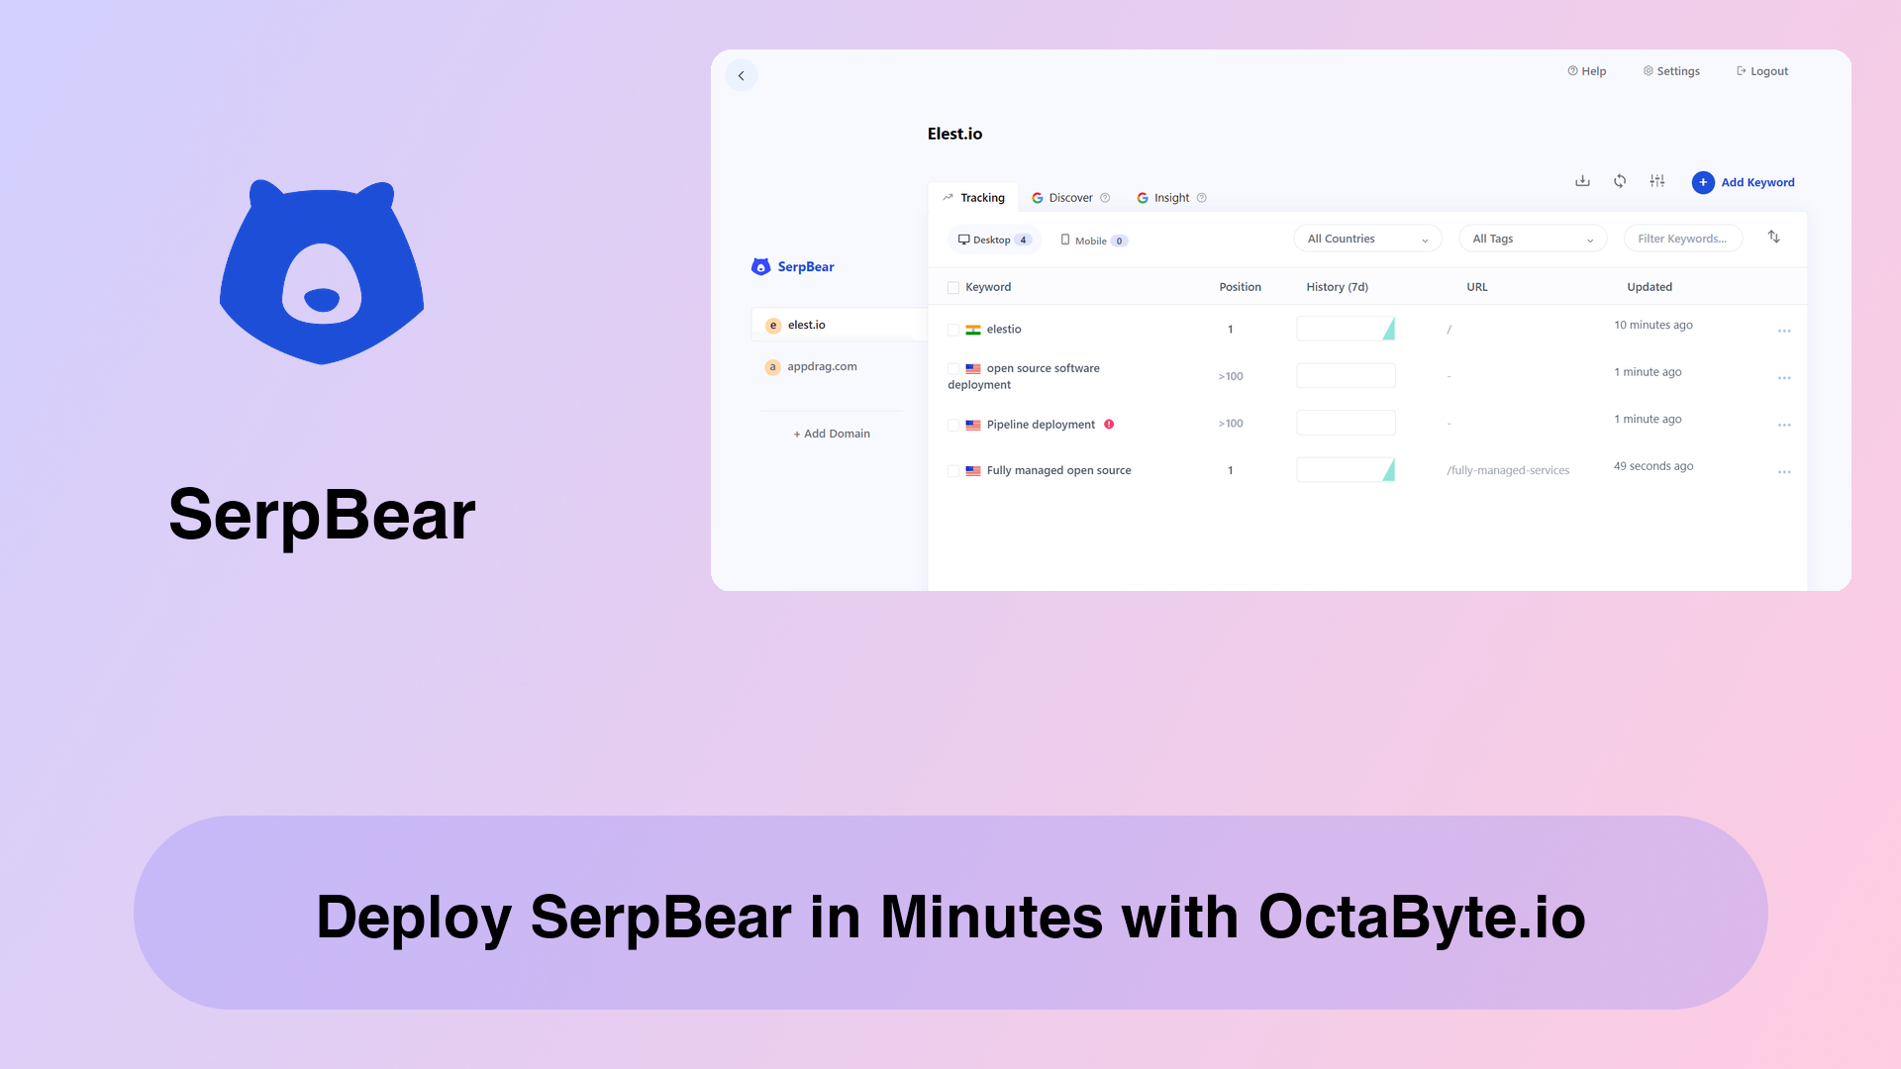The width and height of the screenshot is (1901, 1069).
Task: Toggle the Tracking view tab
Action: click(974, 197)
